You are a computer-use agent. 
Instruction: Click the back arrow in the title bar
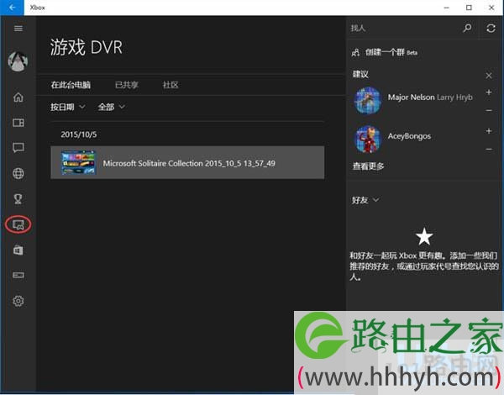(x=12, y=8)
